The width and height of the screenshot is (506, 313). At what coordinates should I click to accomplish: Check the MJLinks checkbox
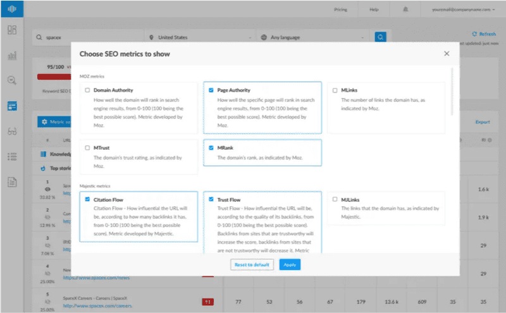[x=335, y=199]
